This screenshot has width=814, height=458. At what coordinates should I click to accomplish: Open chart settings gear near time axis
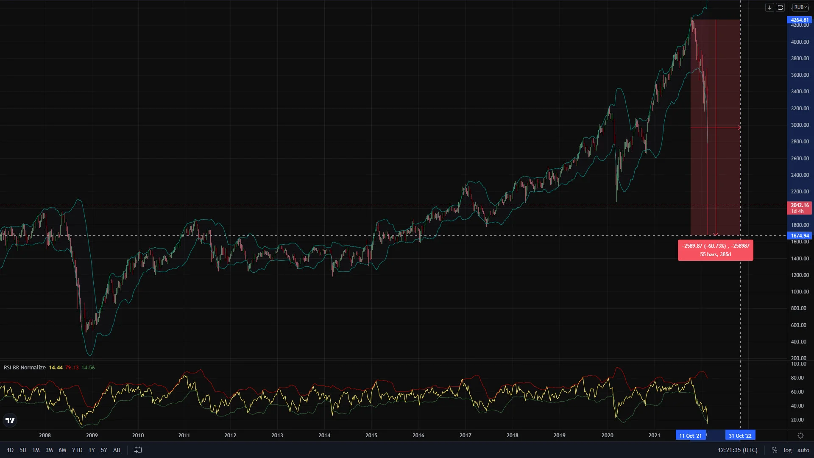click(x=800, y=436)
